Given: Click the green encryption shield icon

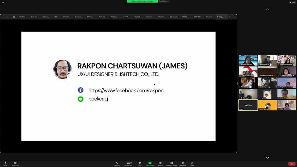Looking at the screenshot, I should pos(3,2).
